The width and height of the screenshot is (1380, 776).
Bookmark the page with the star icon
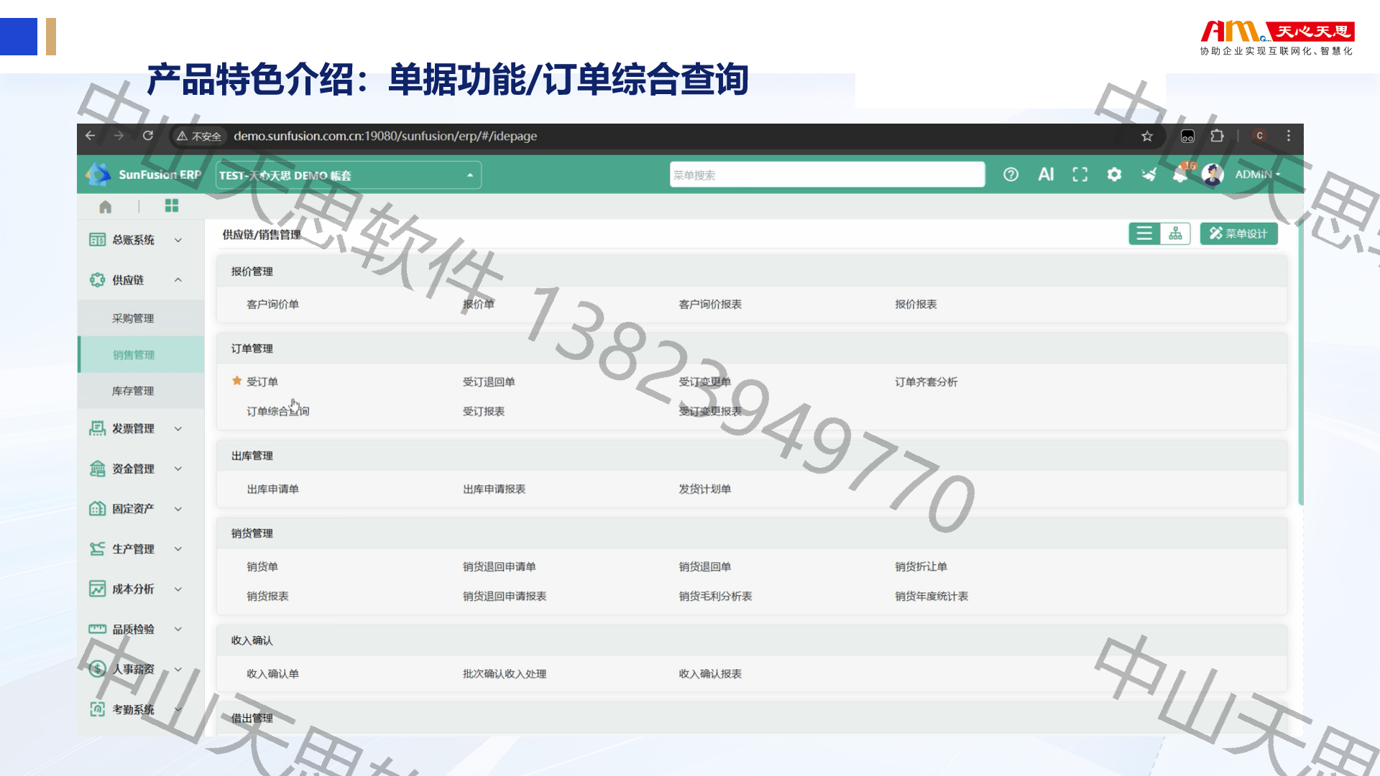point(1147,137)
